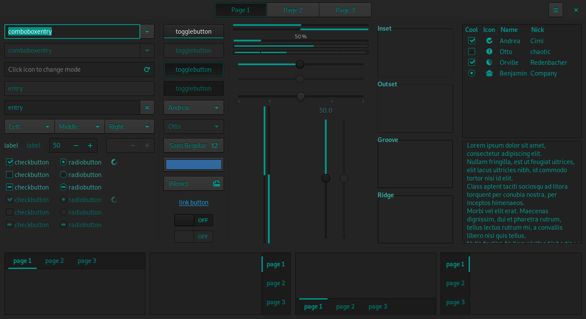The width and height of the screenshot is (586, 319).
Task: Check Cool checkbox in Otto row
Action: [x=472, y=52]
